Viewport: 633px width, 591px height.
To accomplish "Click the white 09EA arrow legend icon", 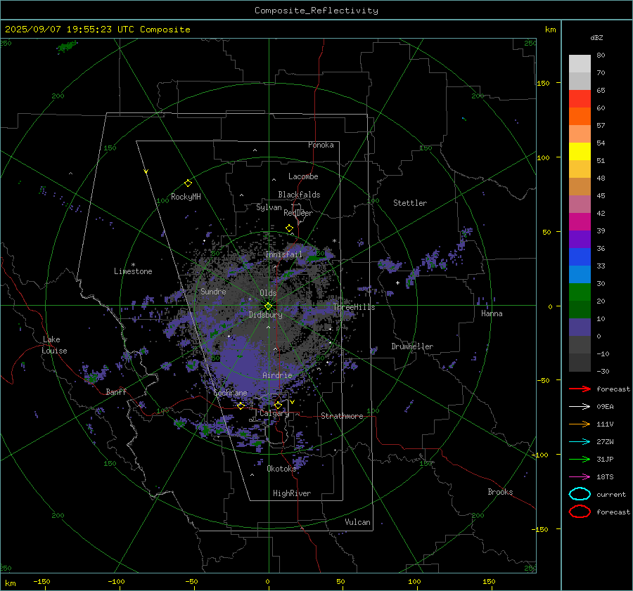I will (580, 406).
